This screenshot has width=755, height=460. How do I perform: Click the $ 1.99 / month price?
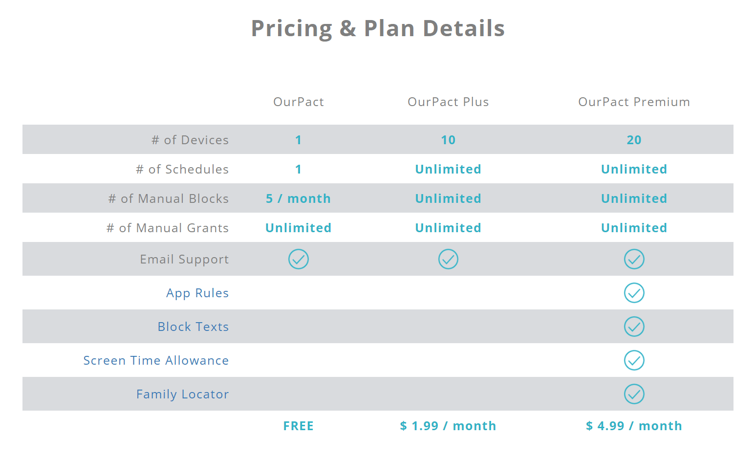(x=448, y=426)
